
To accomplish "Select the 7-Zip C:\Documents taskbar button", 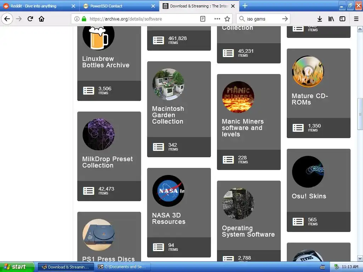I will (123, 267).
